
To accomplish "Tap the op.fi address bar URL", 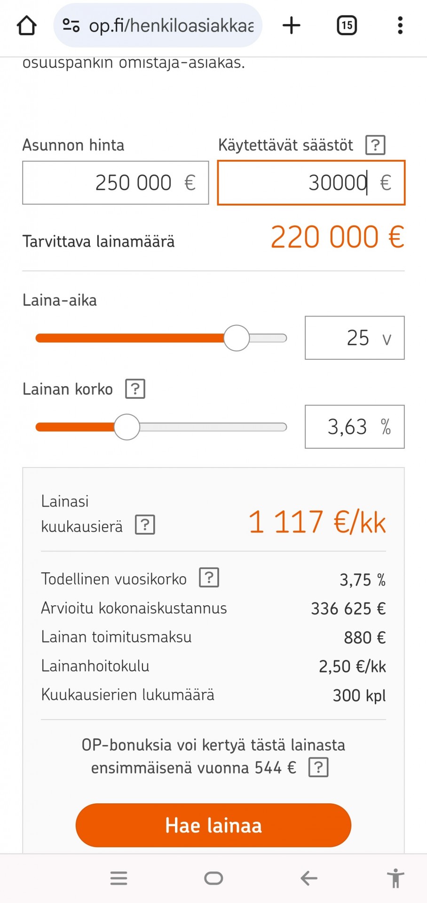I will [171, 25].
